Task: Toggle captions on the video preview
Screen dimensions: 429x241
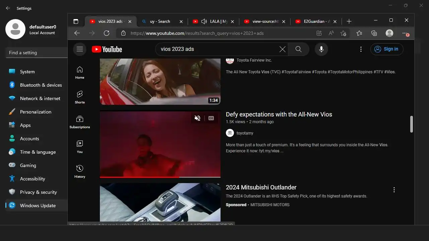Action: [211, 118]
